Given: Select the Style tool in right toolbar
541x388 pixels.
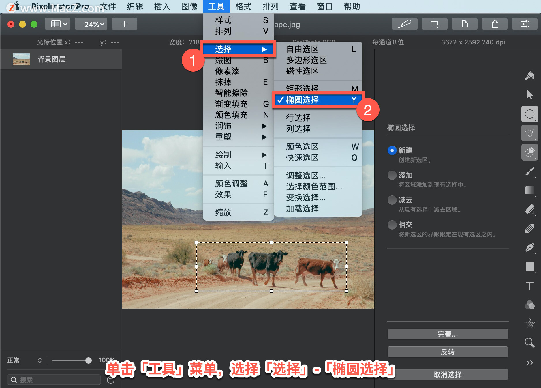Looking at the screenshot, I should (529, 76).
